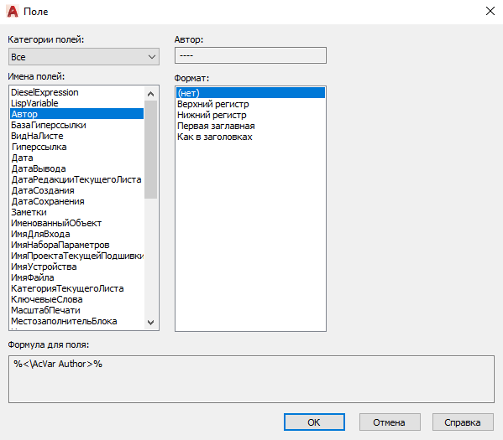The image size is (503, 440).
Task: Select DieselExpression field name
Action: pos(76,92)
